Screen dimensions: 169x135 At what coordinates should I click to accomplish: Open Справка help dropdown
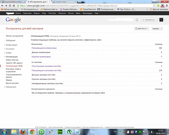tap(157, 29)
